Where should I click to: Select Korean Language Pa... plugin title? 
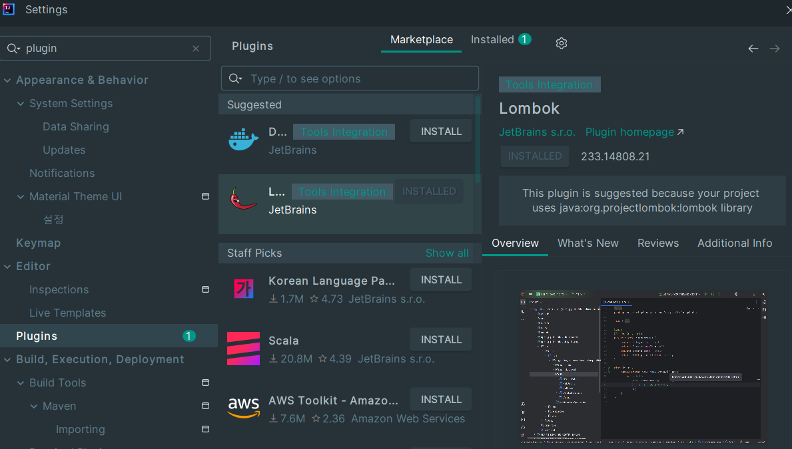(331, 281)
